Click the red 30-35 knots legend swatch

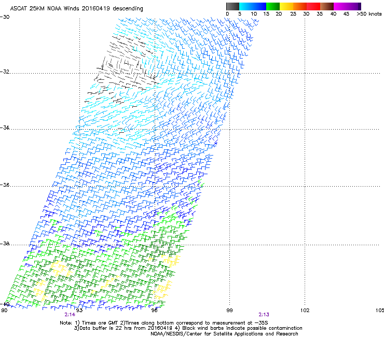313,6
